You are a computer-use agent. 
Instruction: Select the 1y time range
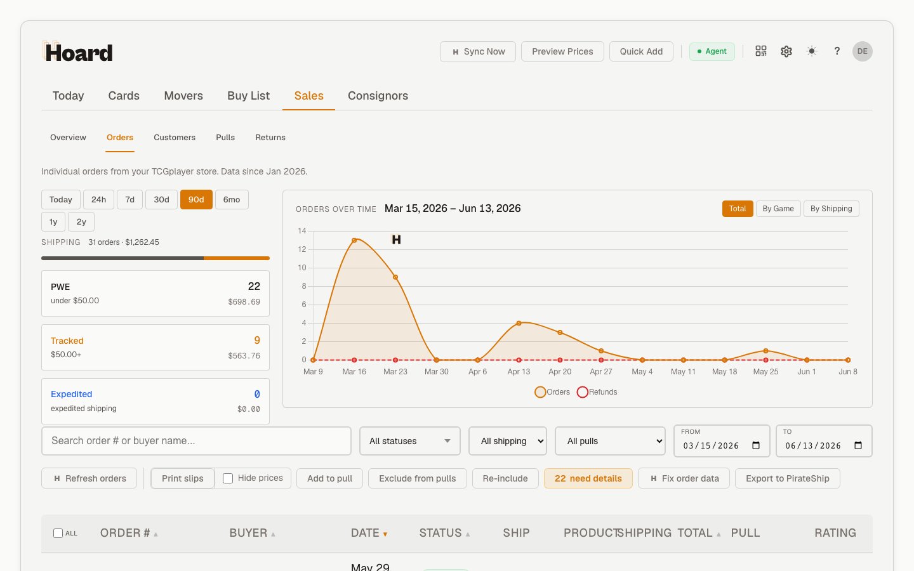pyautogui.click(x=53, y=221)
